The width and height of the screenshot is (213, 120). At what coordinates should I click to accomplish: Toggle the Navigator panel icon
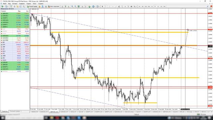[x=18, y=6]
